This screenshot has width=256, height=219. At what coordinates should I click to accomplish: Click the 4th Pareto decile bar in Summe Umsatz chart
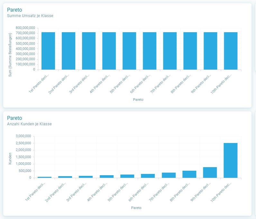pyautogui.click(x=109, y=51)
